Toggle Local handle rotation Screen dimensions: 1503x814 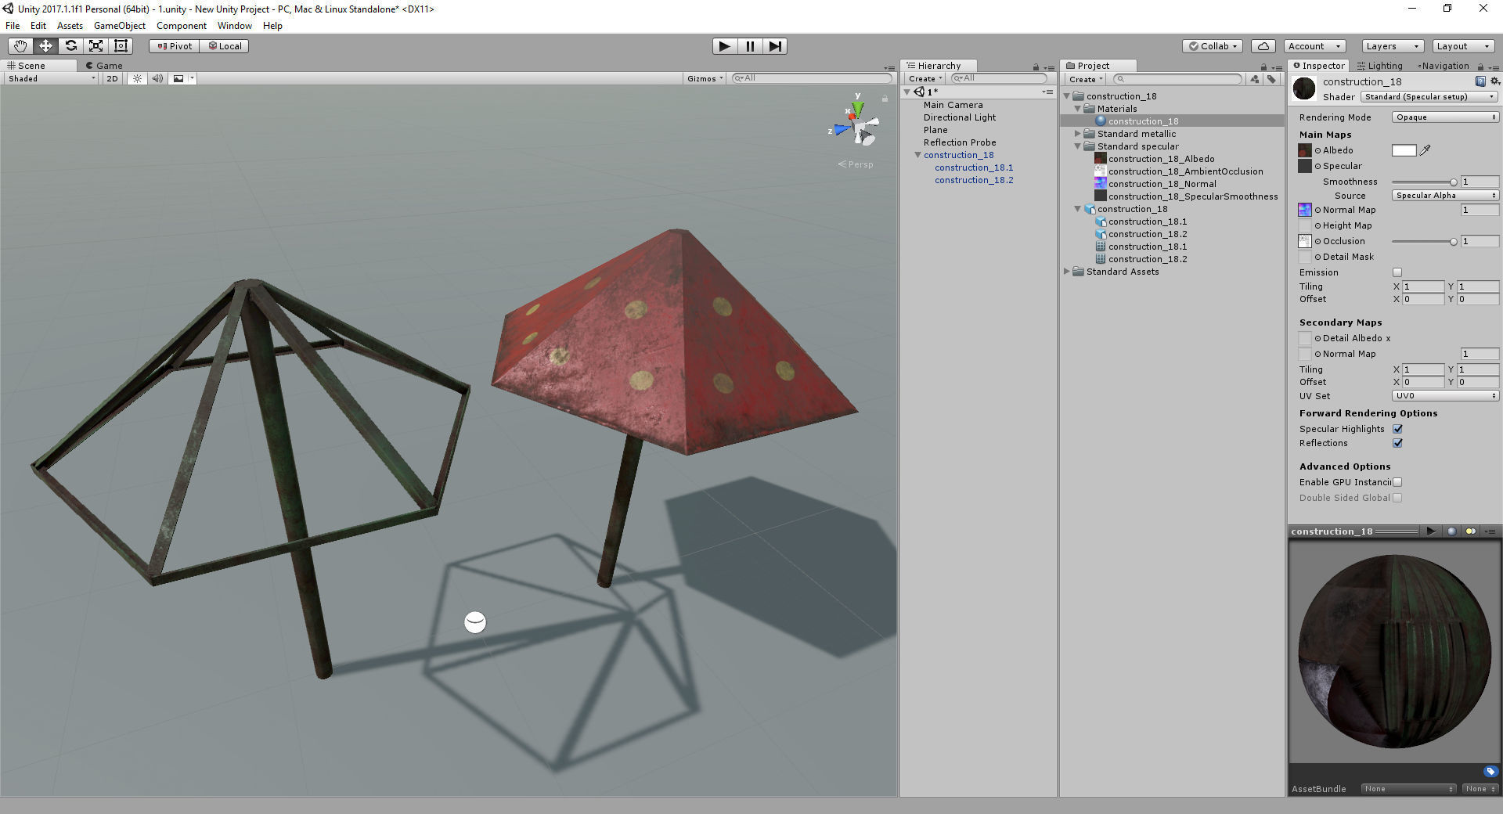pyautogui.click(x=225, y=46)
